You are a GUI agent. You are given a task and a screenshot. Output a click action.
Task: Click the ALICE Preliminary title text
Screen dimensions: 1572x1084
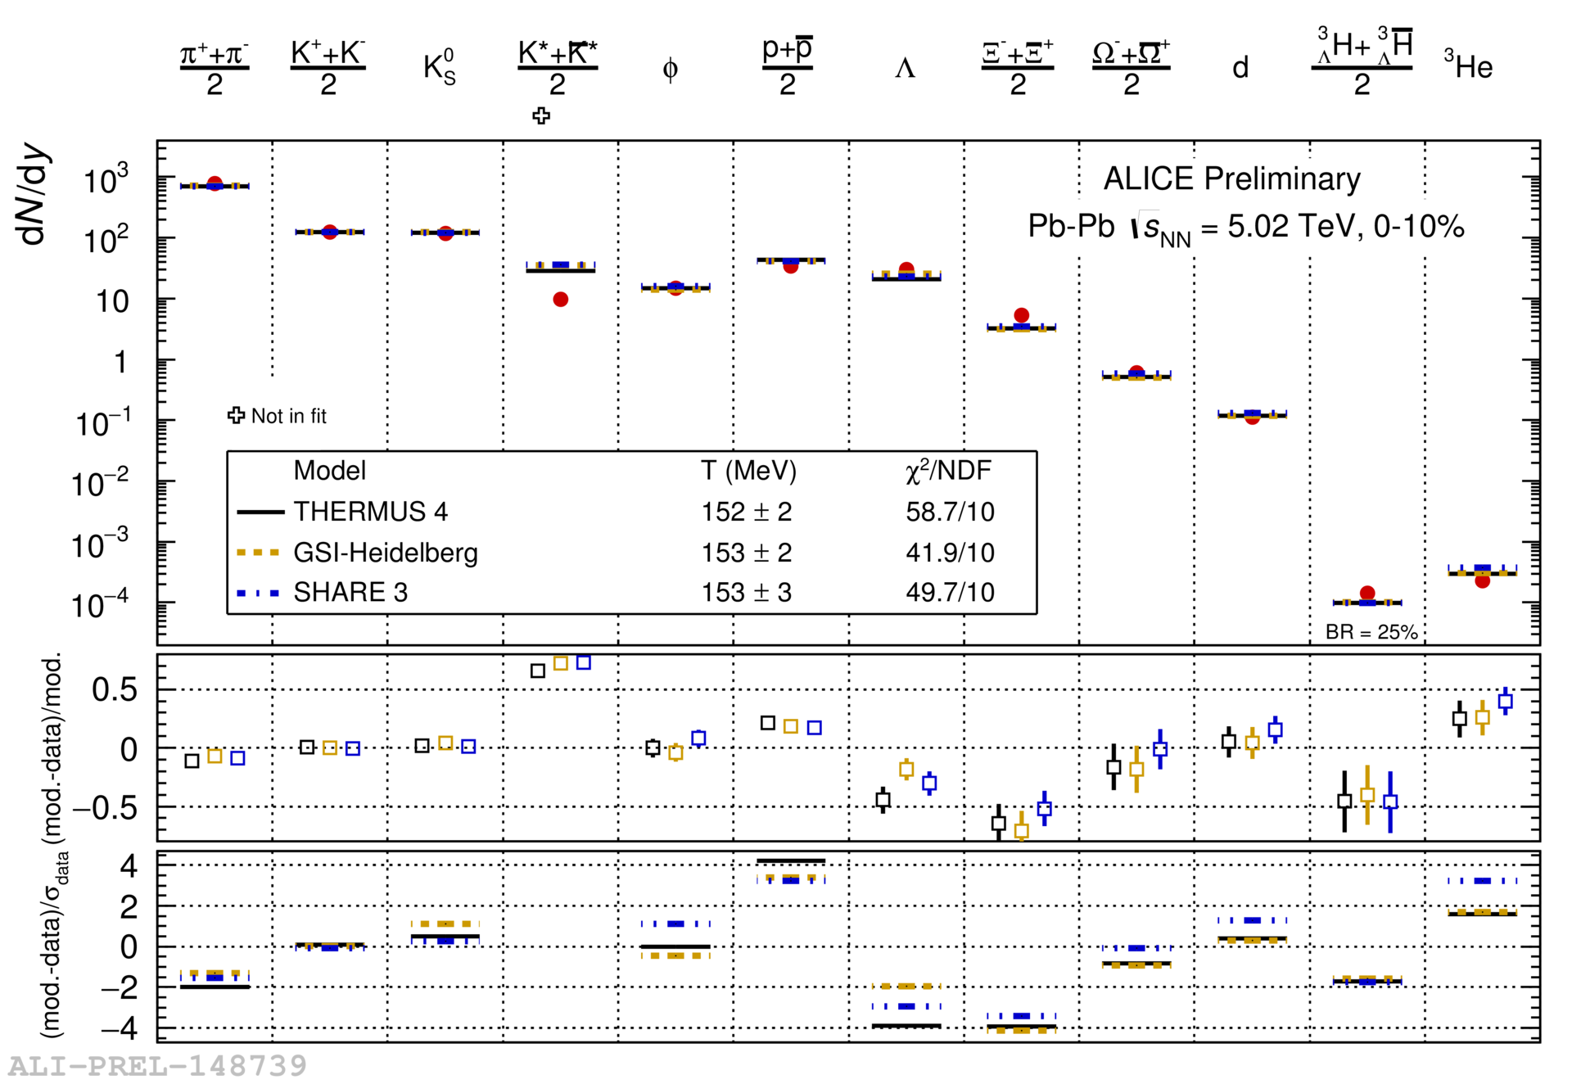click(1231, 178)
